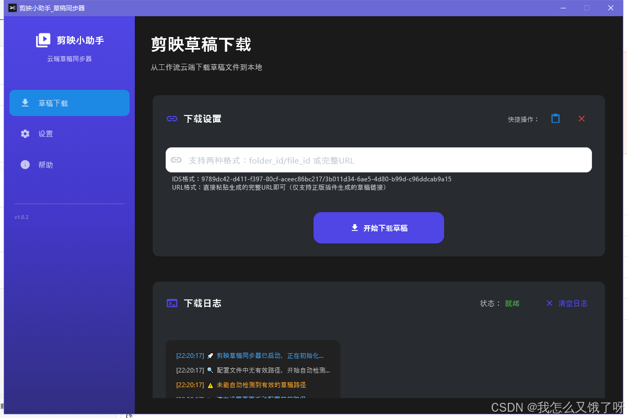Click the 清空日志 button
Image resolution: width=627 pixels, height=418 pixels.
click(567, 303)
